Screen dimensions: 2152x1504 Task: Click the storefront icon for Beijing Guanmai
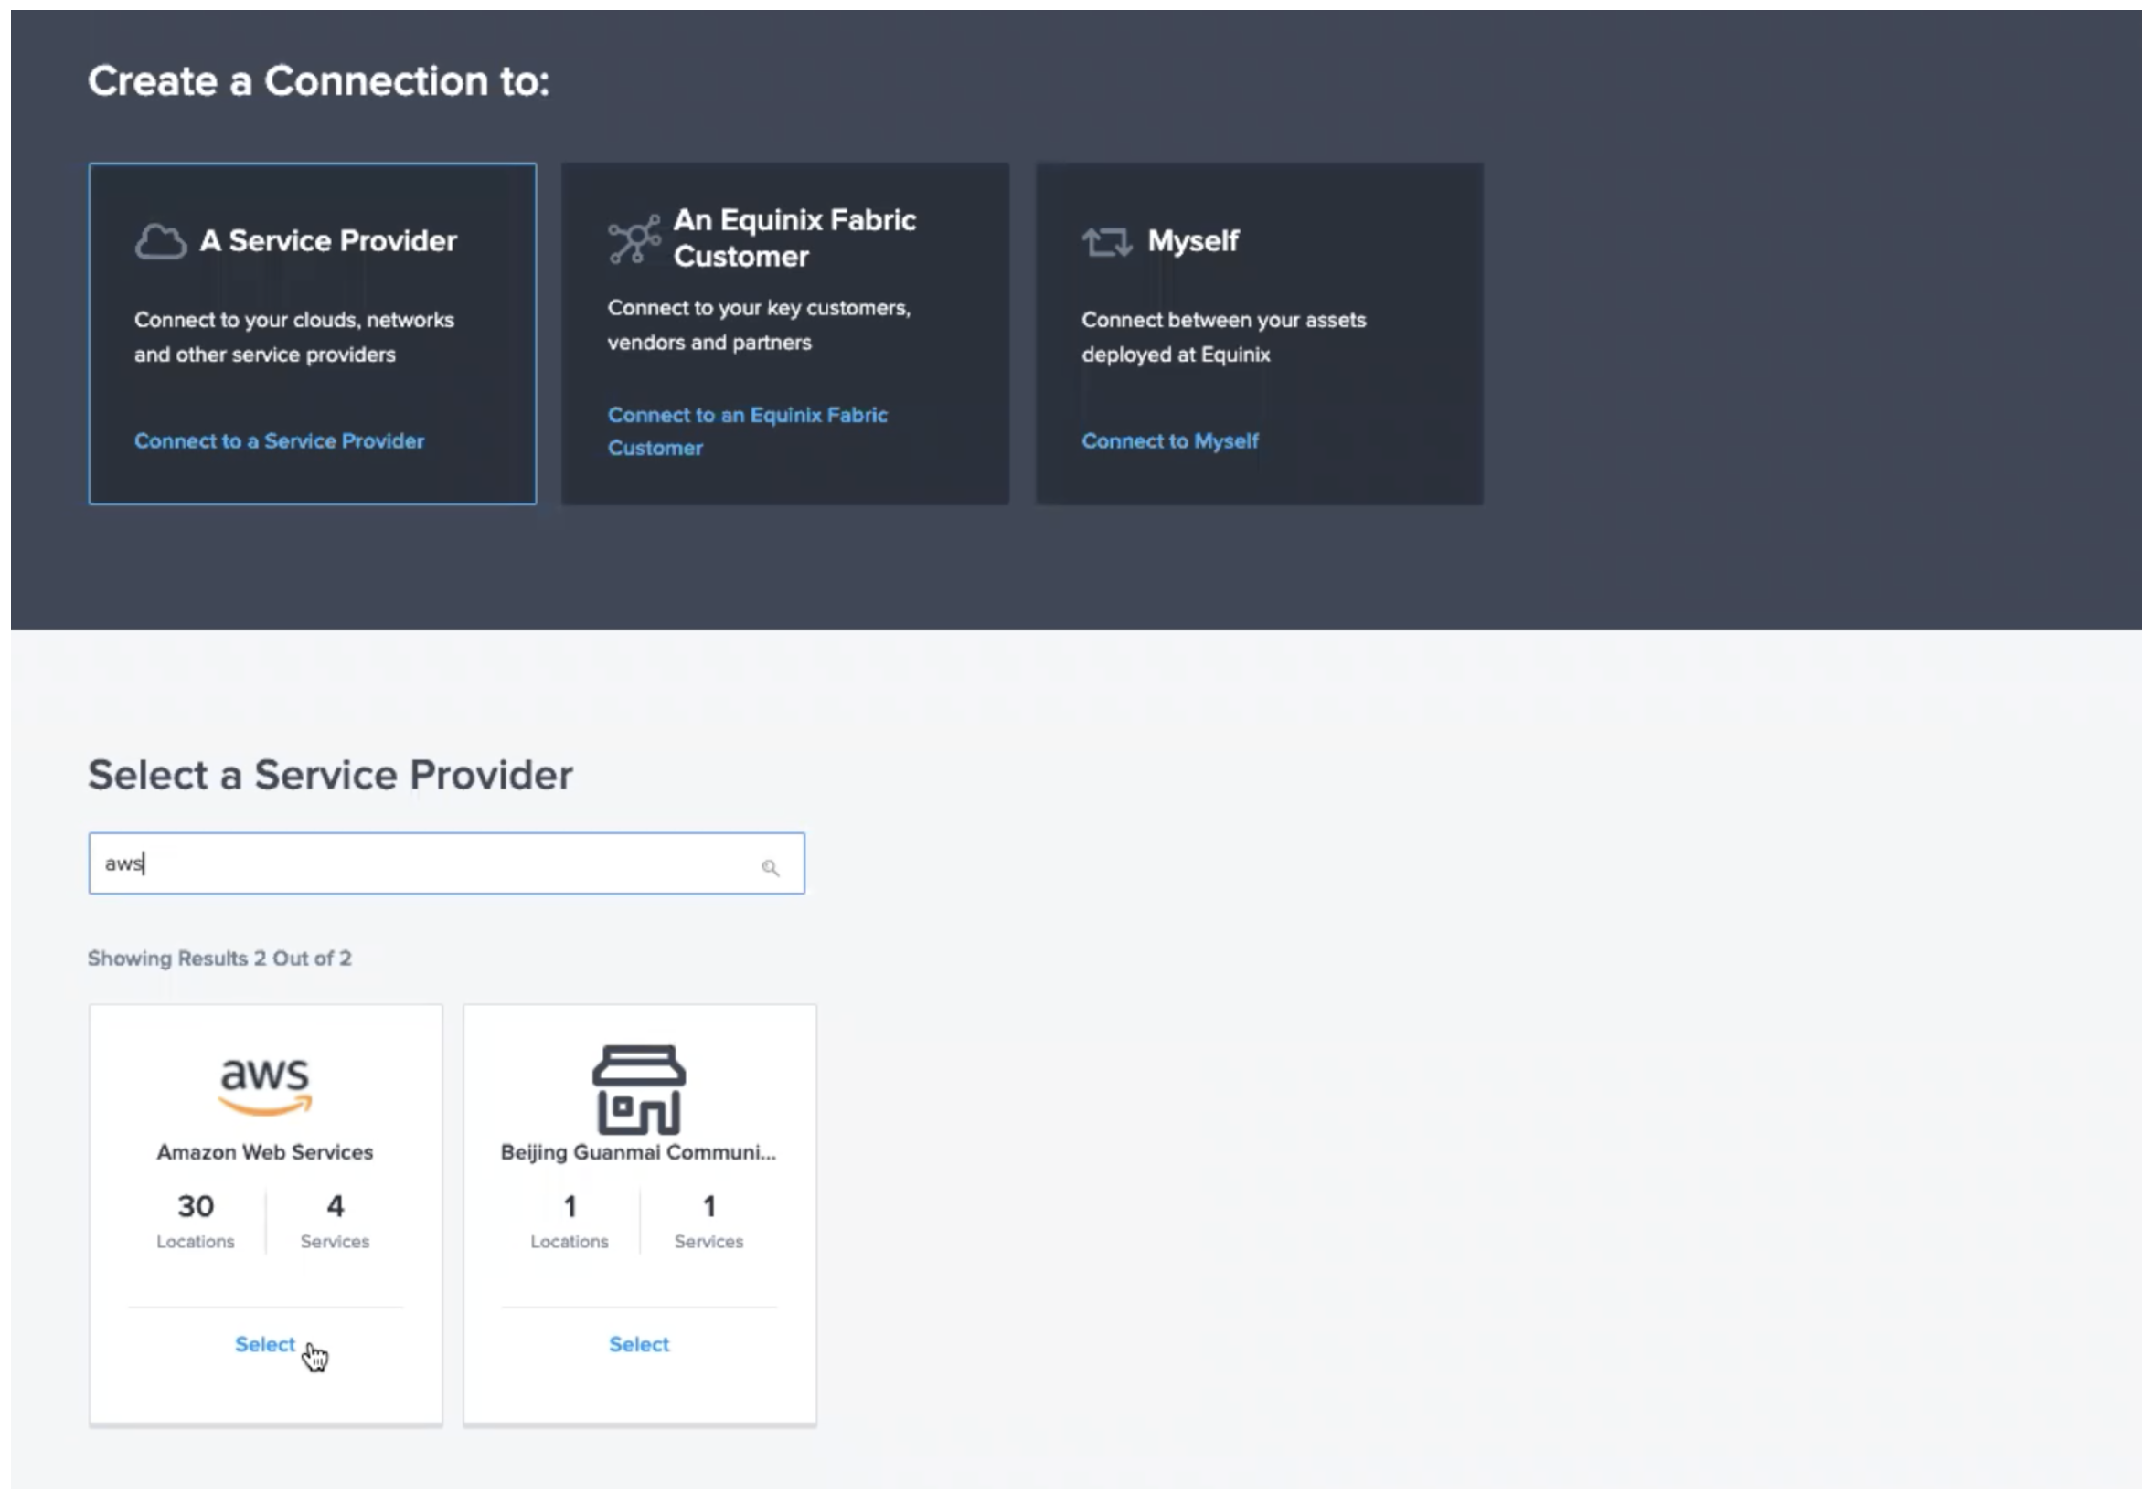tap(639, 1090)
